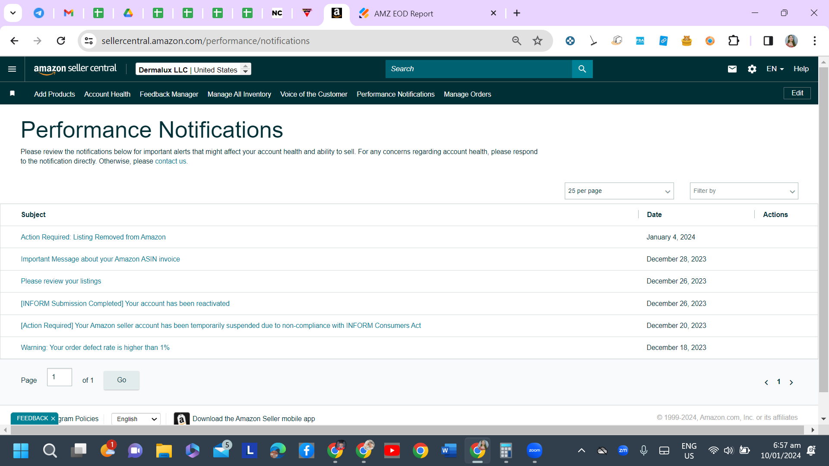Viewport: 829px width, 466px height.
Task: Open Account Health menu item
Action: (107, 94)
